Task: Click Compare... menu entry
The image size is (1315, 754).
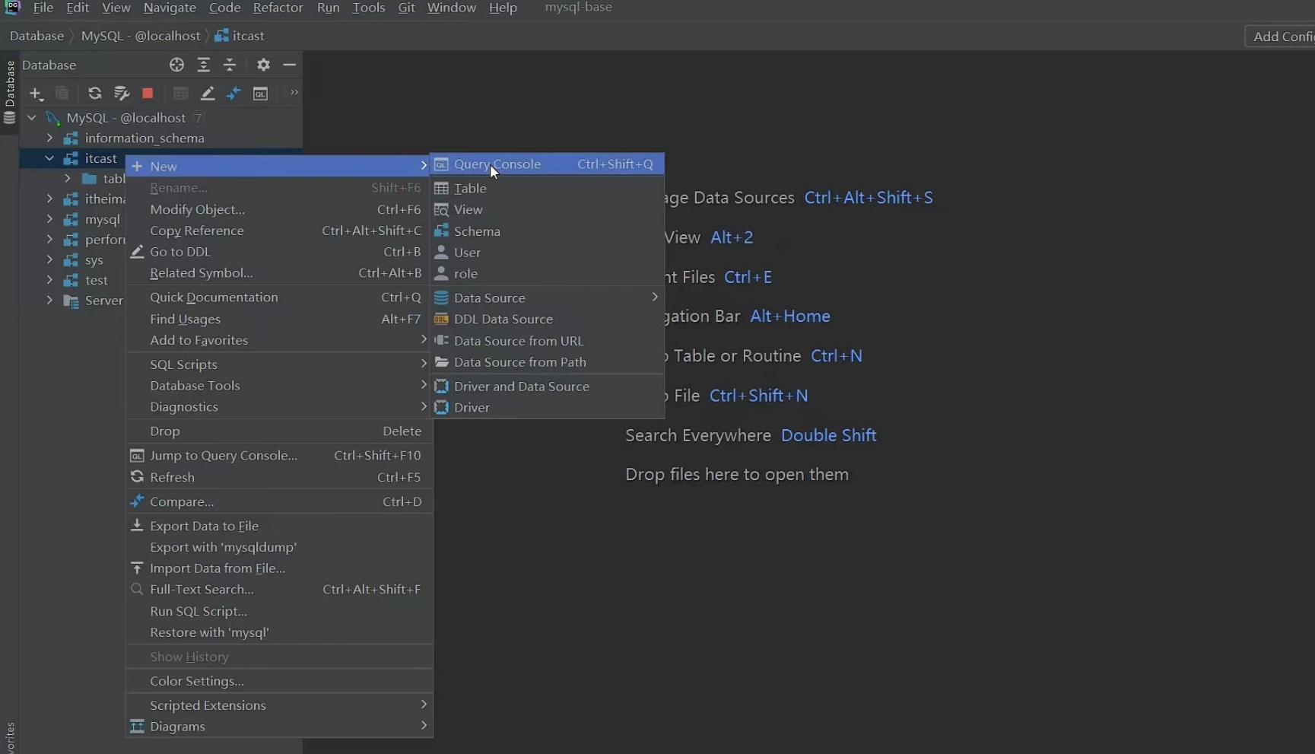Action: coord(279,502)
